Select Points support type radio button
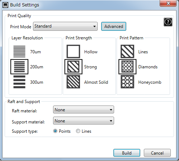The width and height of the screenshot is (179, 161). [x=55, y=131]
